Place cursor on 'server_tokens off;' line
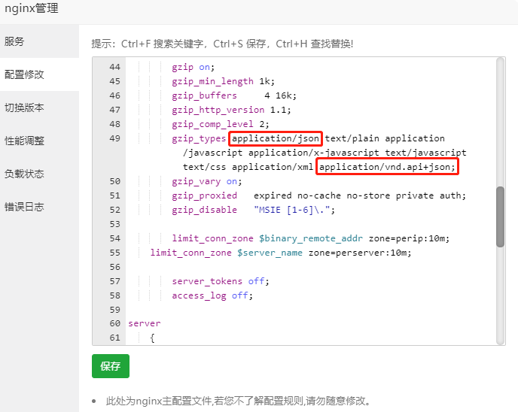This screenshot has width=518, height=412. (220, 281)
